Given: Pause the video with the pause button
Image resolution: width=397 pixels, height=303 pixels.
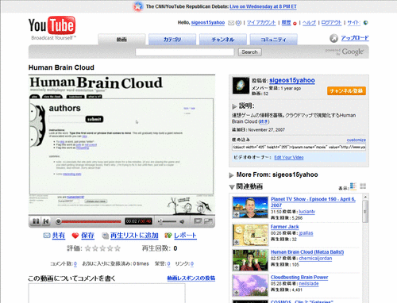Looking at the screenshot, I should point(35,221).
